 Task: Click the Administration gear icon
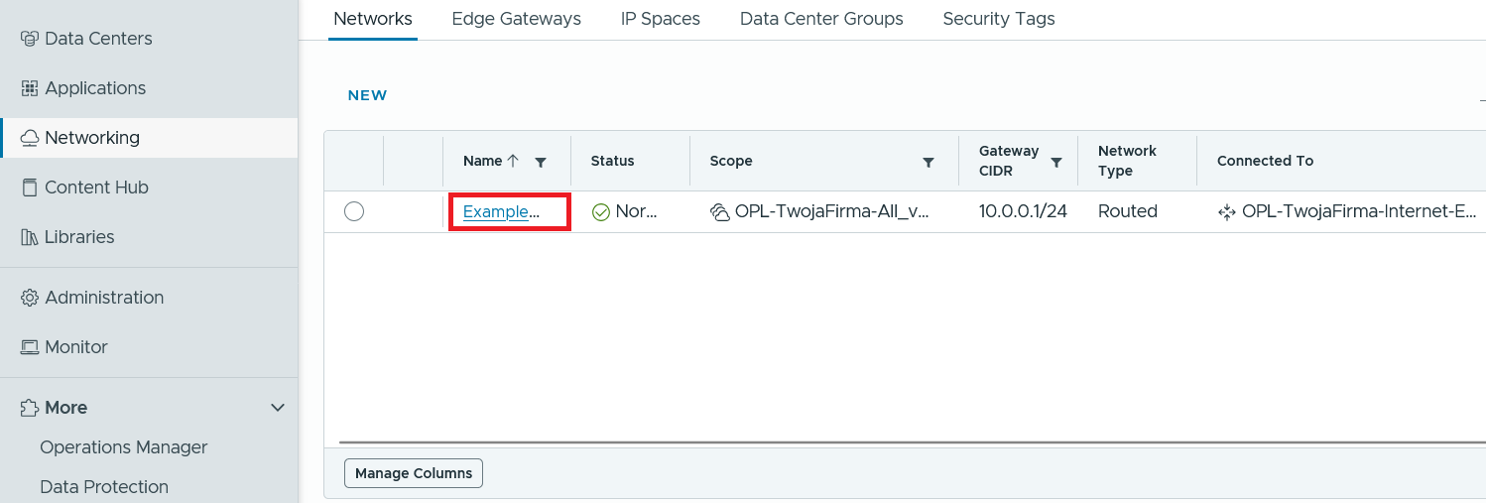[30, 298]
